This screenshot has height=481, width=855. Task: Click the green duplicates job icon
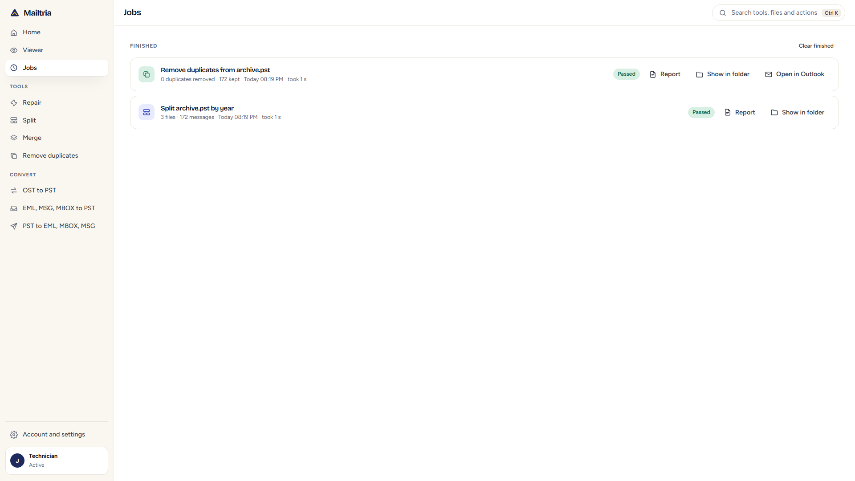(147, 74)
